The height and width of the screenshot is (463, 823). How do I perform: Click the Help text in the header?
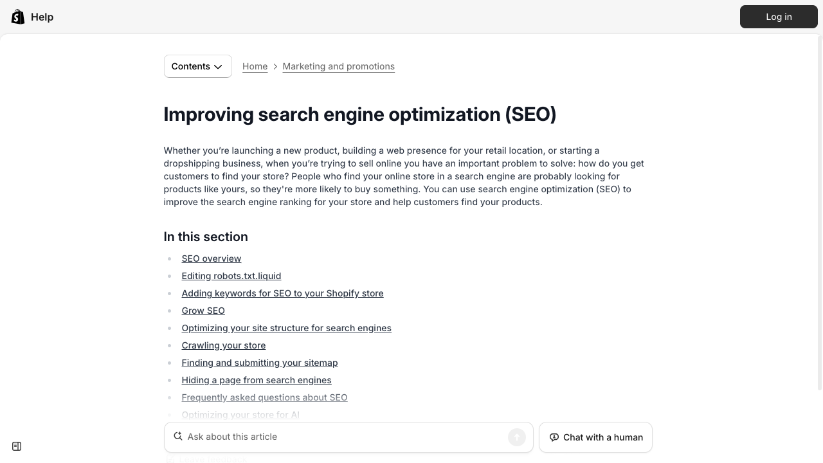click(42, 17)
